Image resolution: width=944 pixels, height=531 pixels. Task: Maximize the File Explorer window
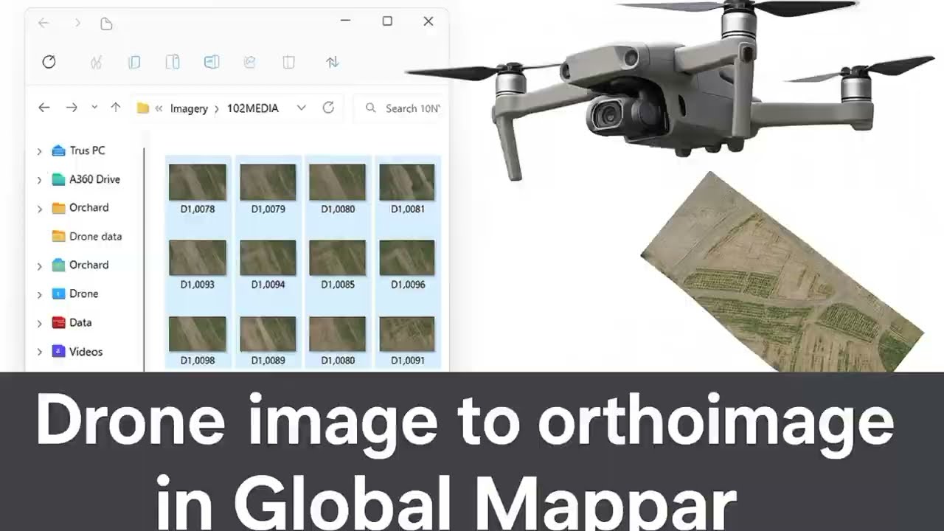tap(387, 21)
